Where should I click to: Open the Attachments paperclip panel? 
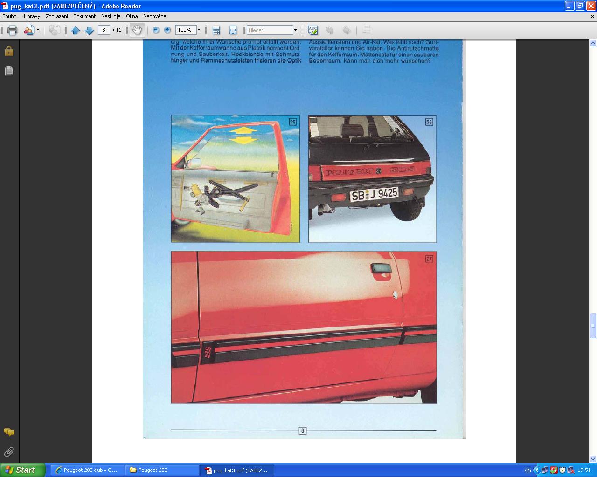coord(9,452)
